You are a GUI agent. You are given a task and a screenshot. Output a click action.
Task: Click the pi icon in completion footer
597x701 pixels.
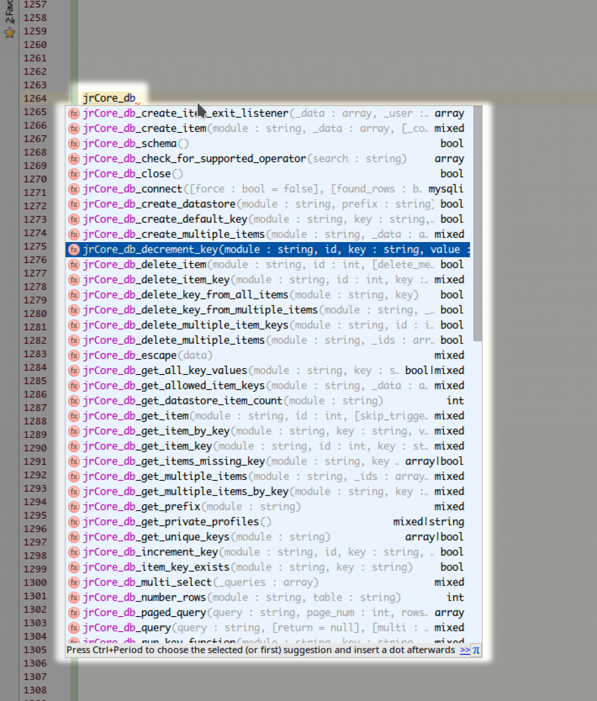[476, 650]
